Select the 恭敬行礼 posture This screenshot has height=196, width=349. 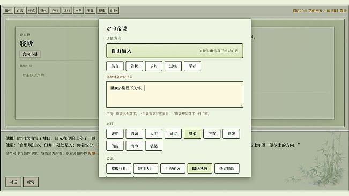point(119,169)
